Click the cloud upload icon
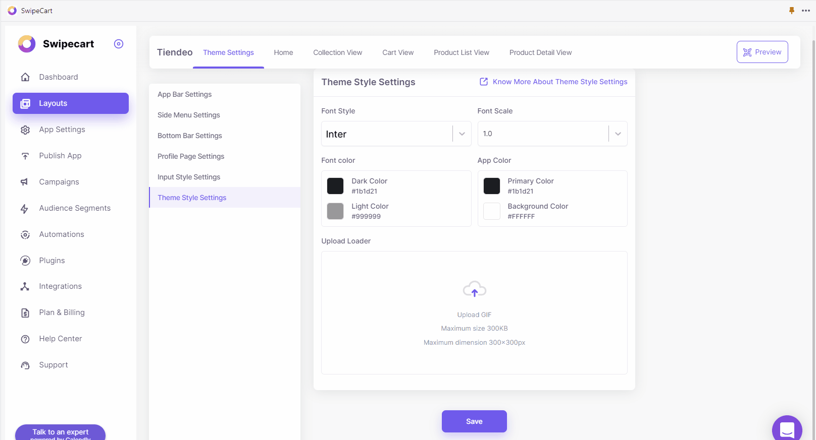This screenshot has height=440, width=816. point(475,289)
